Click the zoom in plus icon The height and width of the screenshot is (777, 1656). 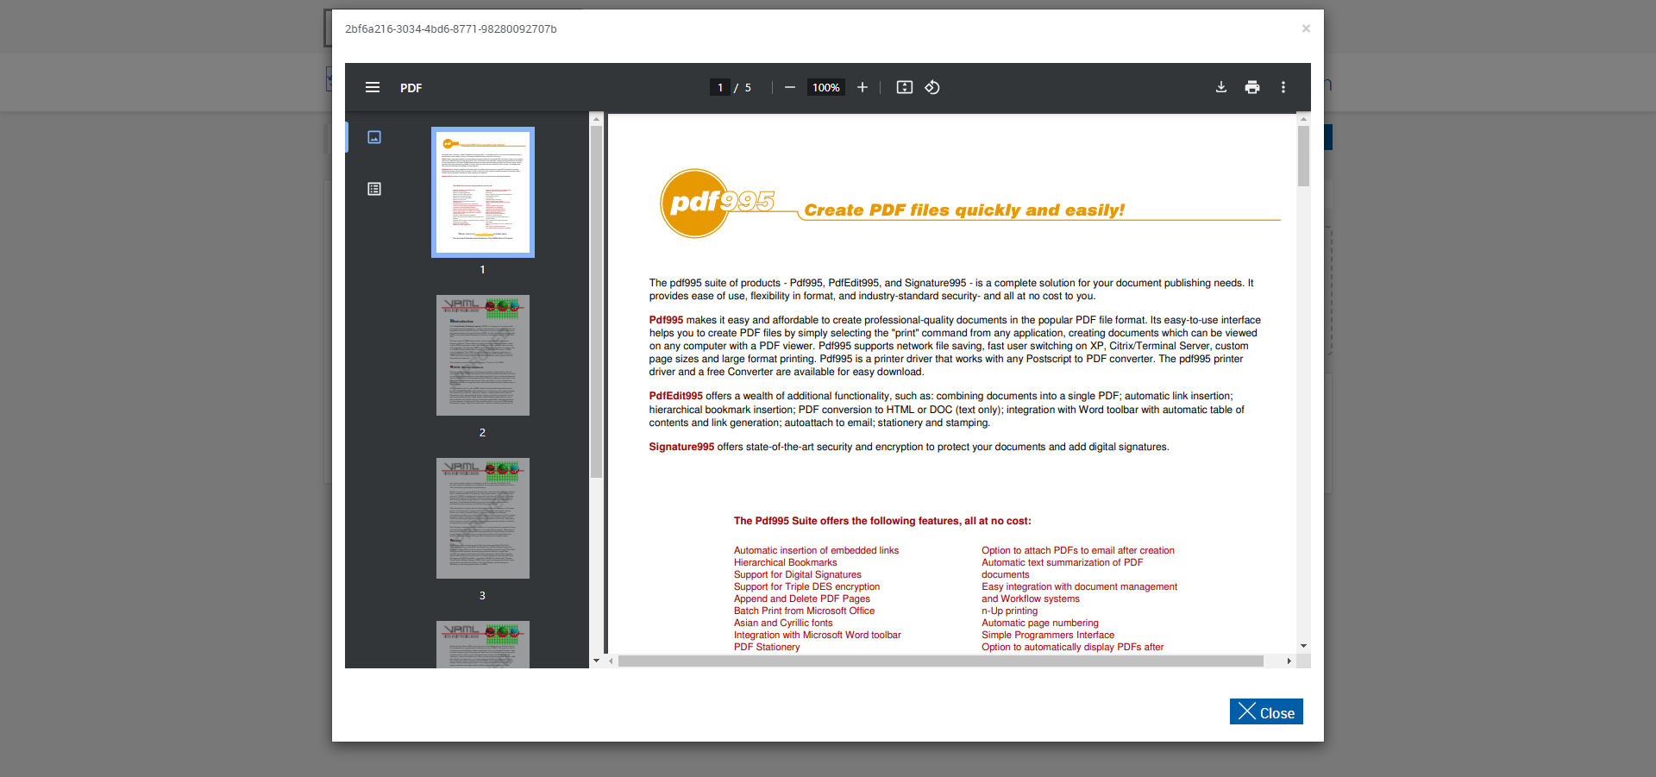pos(862,87)
